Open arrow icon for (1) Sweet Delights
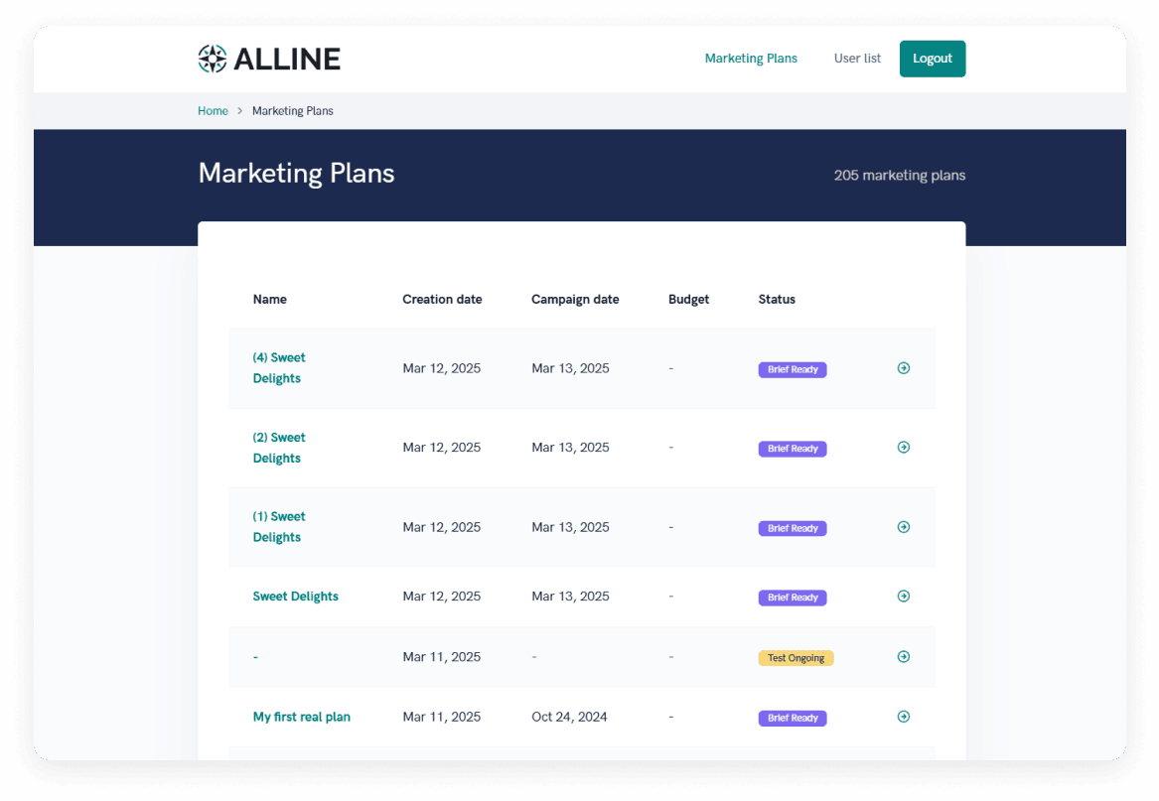This screenshot has height=801, width=1159. (903, 527)
